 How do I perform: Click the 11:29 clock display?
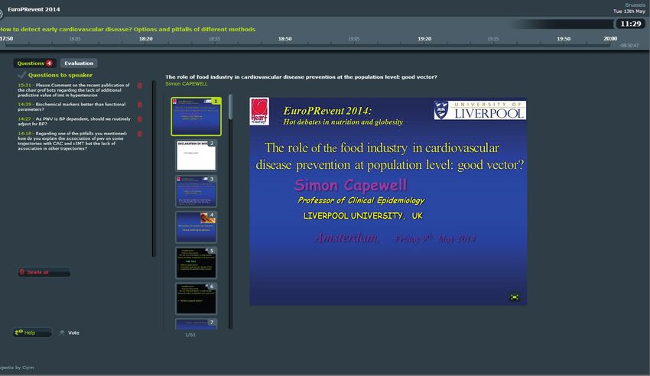tap(631, 24)
